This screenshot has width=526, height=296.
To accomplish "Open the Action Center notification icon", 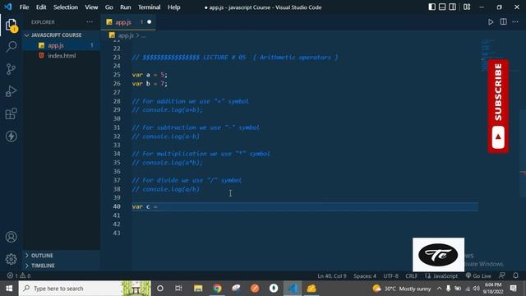I will (x=513, y=289).
